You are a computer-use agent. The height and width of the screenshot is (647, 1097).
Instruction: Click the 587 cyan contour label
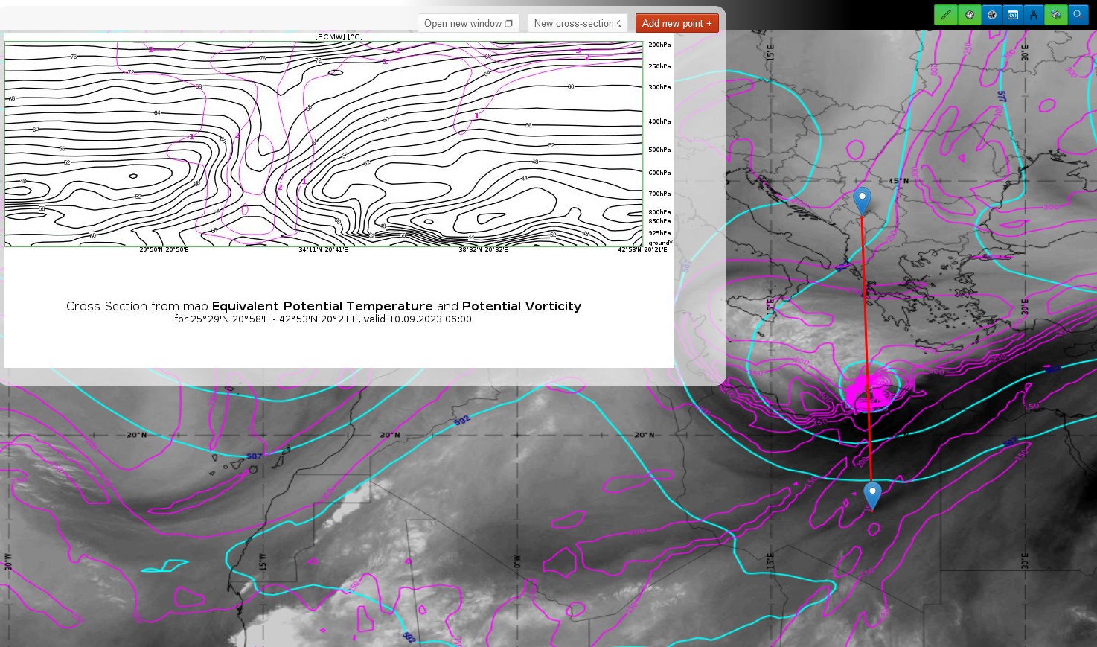(255, 456)
